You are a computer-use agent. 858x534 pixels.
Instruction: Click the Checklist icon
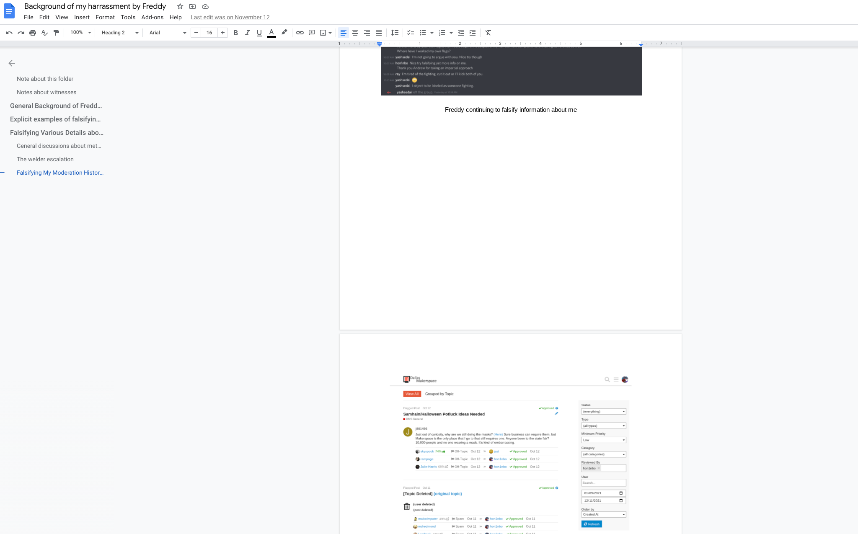(x=411, y=33)
